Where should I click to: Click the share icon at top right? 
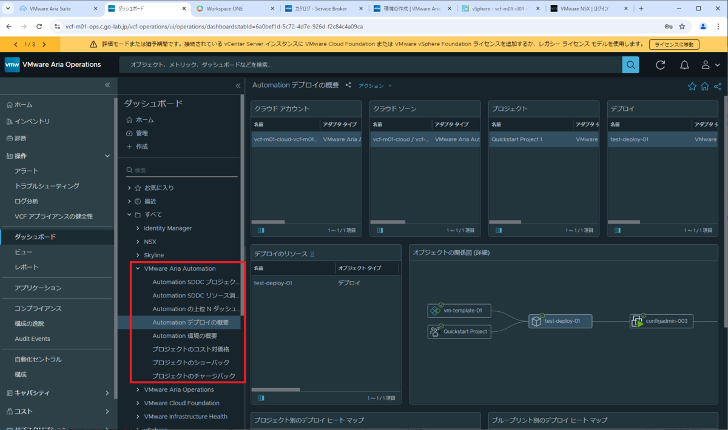718,87
